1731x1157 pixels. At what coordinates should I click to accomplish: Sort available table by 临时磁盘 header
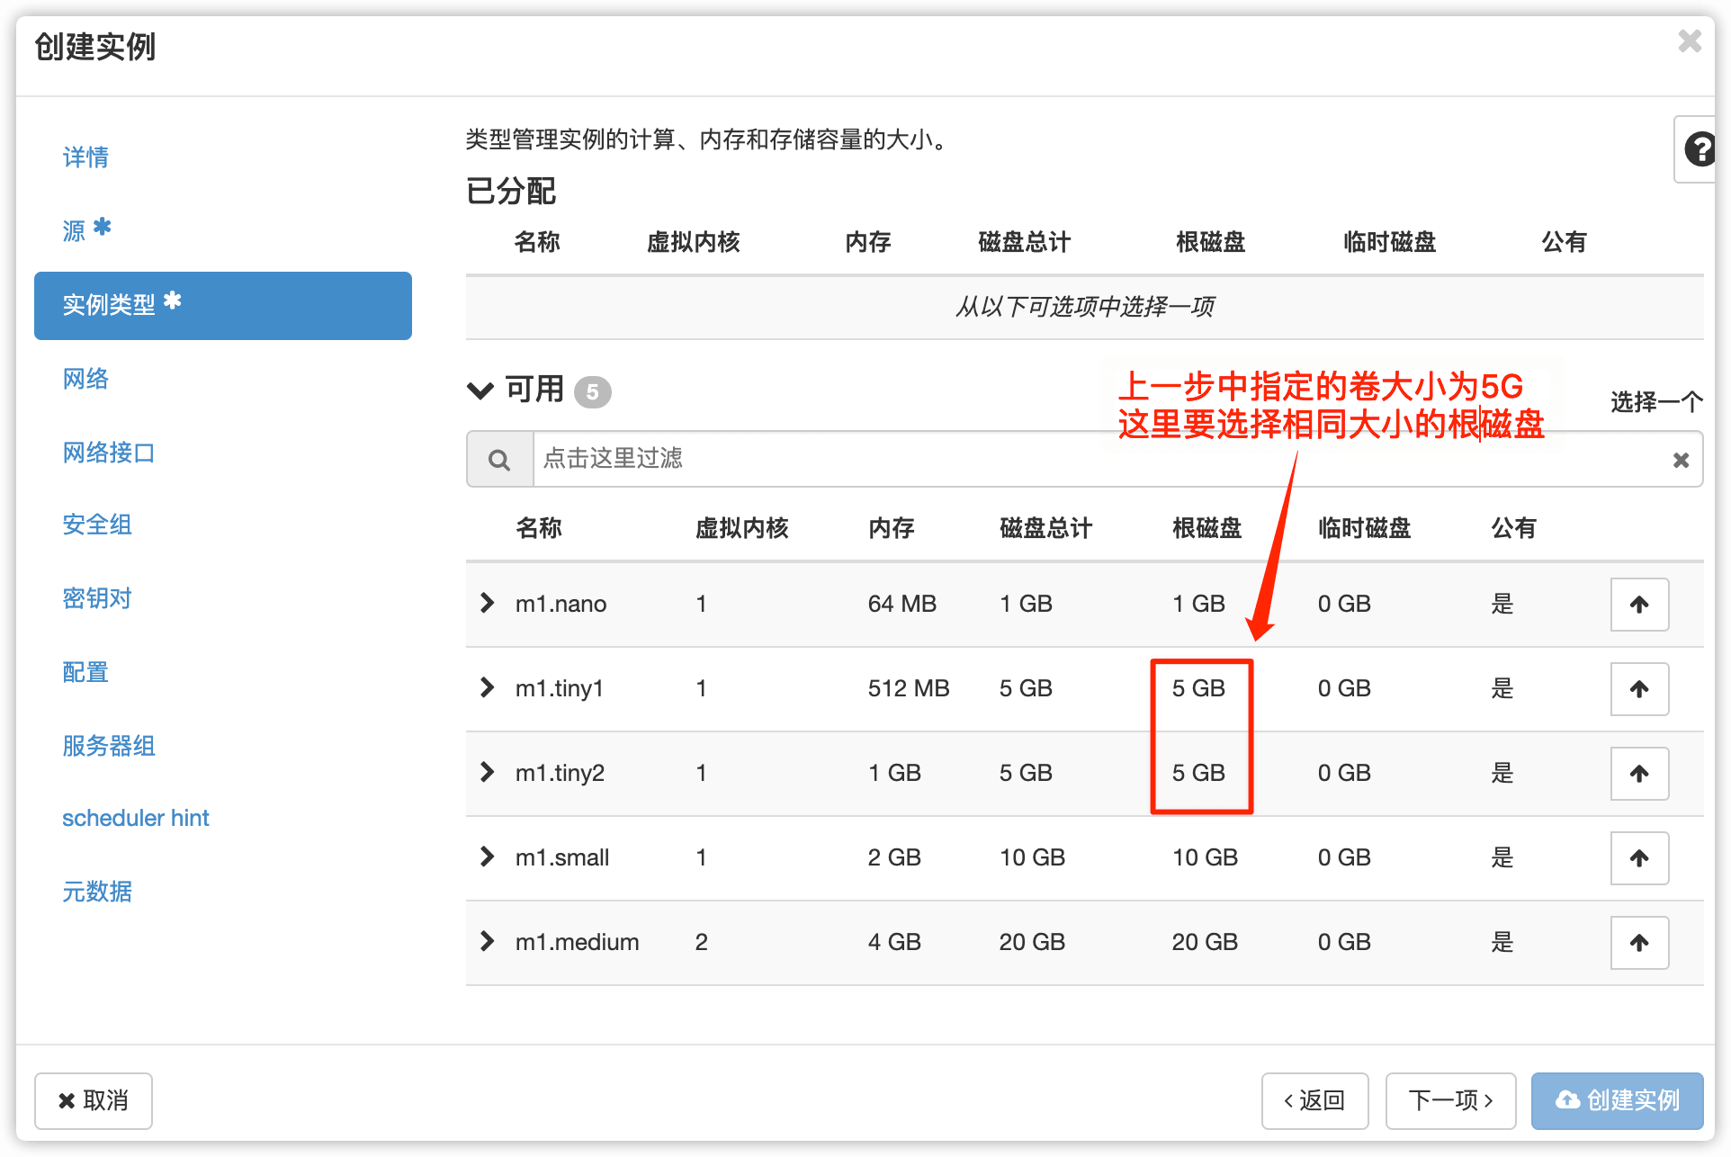1365,528
